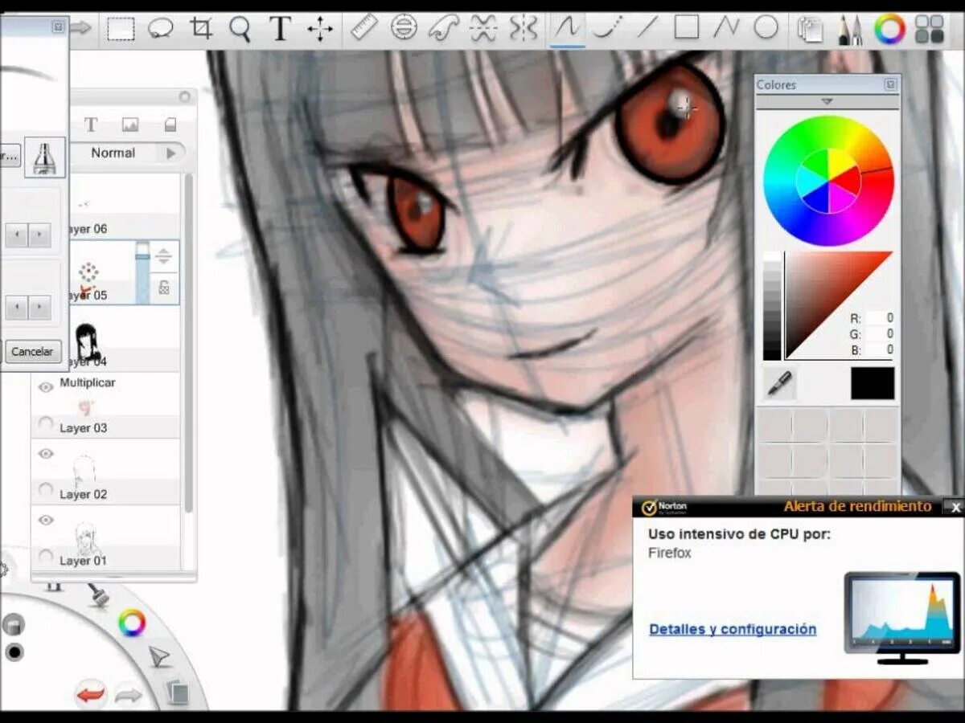Image resolution: width=965 pixels, height=723 pixels.
Task: Click the clear layer icon in layer panel
Action: click(x=170, y=125)
